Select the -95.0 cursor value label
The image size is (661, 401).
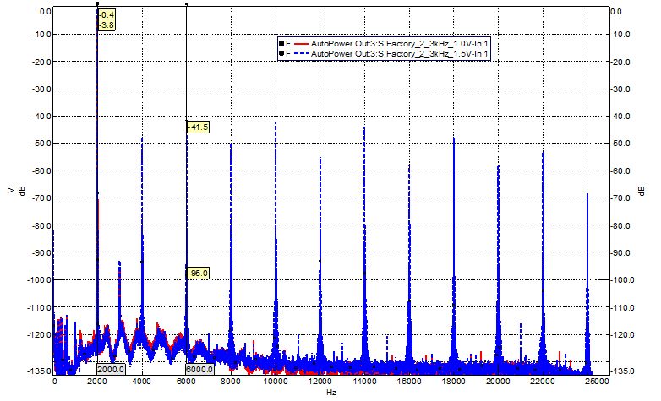click(x=197, y=273)
